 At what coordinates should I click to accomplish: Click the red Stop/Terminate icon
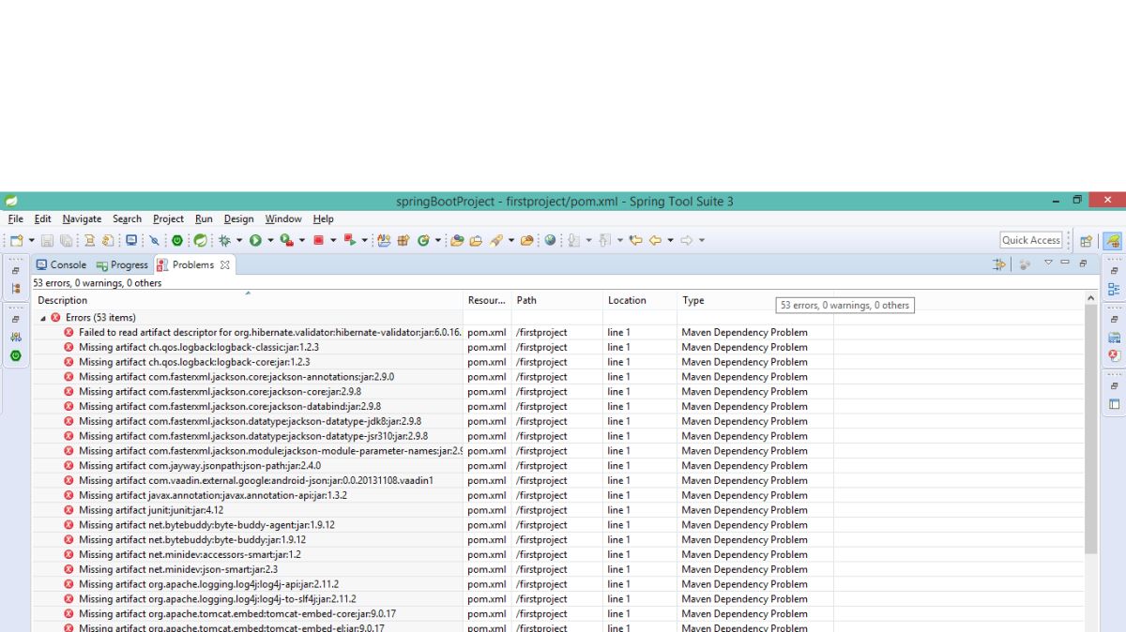(318, 241)
